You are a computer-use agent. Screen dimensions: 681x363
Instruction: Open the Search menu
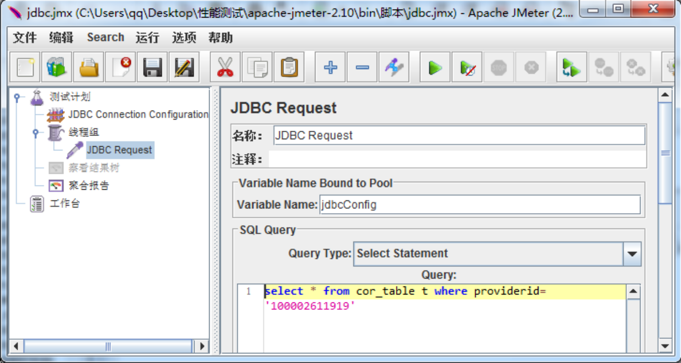[x=105, y=38]
